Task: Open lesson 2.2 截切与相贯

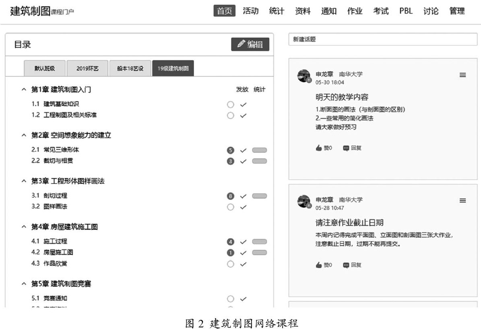Action: [52, 161]
